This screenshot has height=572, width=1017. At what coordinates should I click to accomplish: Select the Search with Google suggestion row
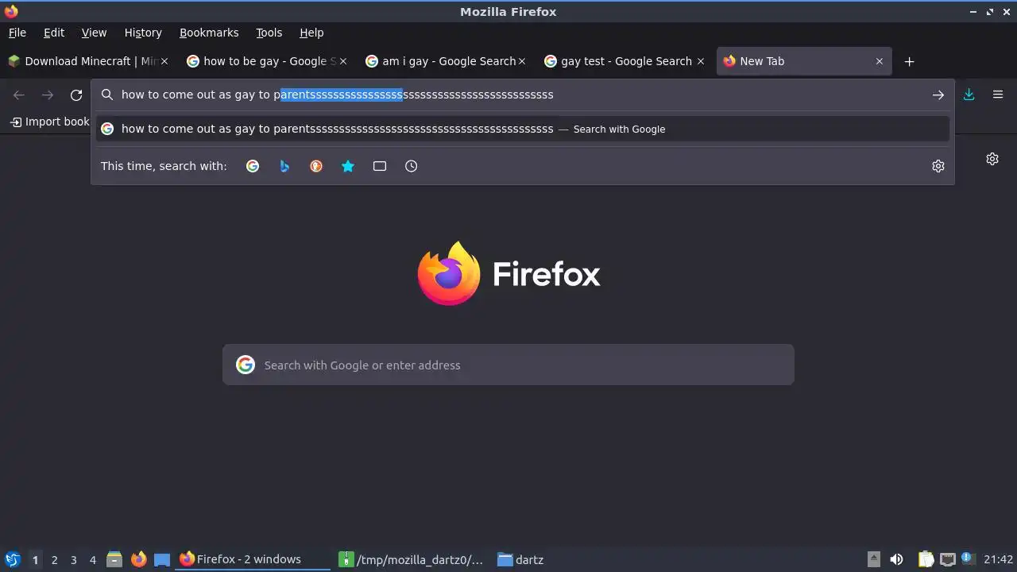(x=523, y=129)
